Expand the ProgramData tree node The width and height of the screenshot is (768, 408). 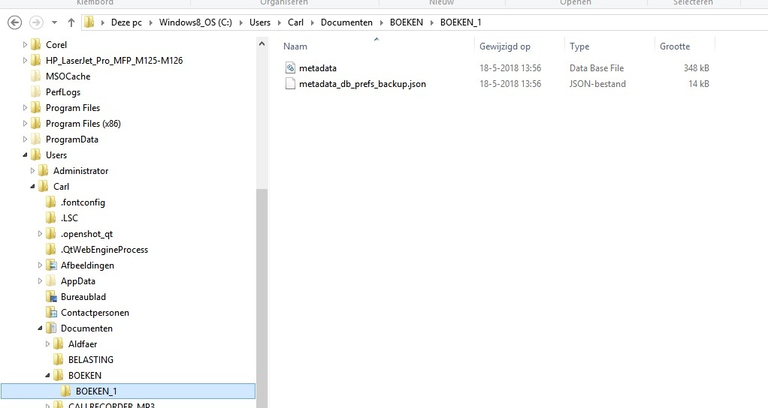point(25,139)
